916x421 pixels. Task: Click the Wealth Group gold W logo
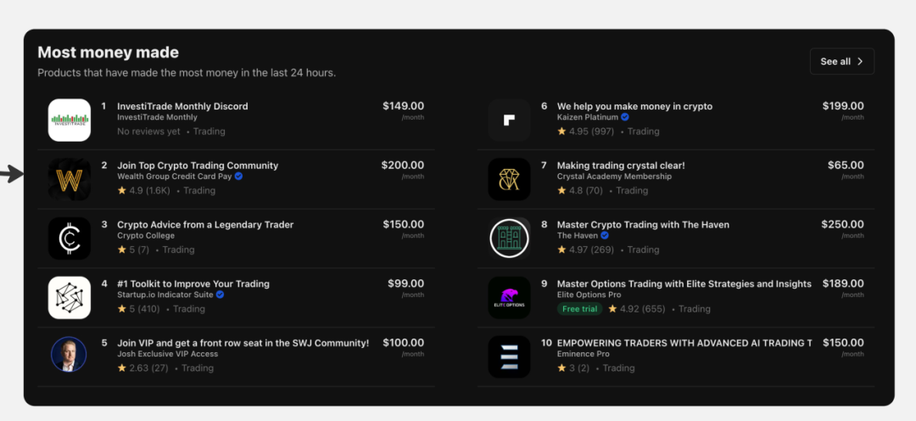point(70,179)
